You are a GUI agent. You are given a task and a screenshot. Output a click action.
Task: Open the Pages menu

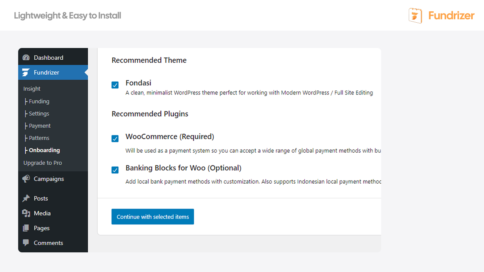tap(53, 228)
